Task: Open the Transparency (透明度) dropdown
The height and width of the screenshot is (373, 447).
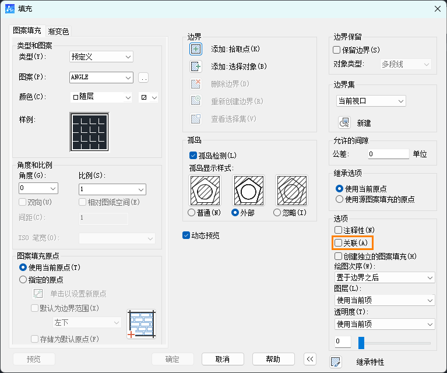Action: 385,324
